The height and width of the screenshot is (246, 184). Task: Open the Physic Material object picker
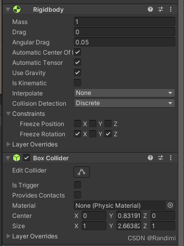click(170, 205)
